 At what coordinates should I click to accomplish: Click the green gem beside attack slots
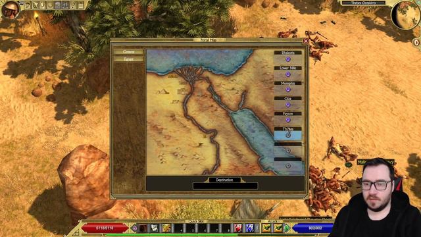[287, 228]
